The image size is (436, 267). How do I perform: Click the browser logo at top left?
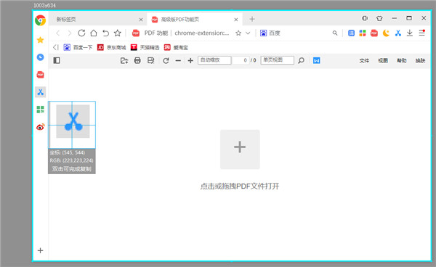pyautogui.click(x=40, y=20)
